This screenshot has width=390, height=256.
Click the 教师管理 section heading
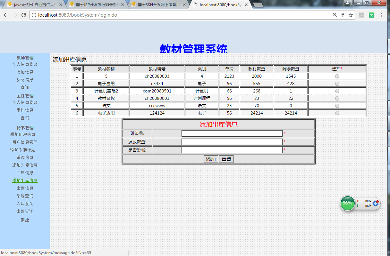25,58
